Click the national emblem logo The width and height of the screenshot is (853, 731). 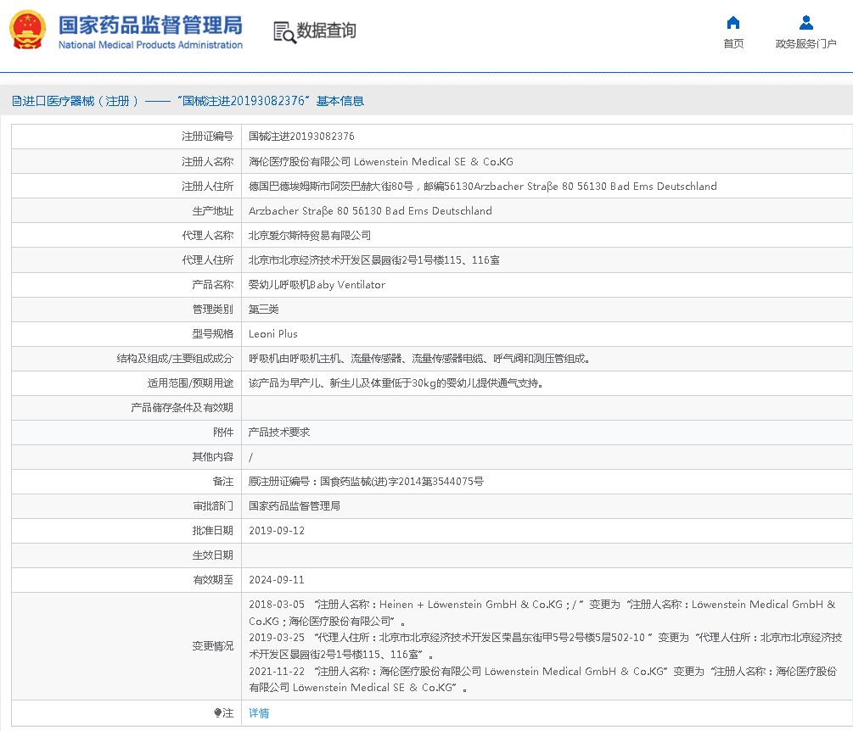point(27,31)
